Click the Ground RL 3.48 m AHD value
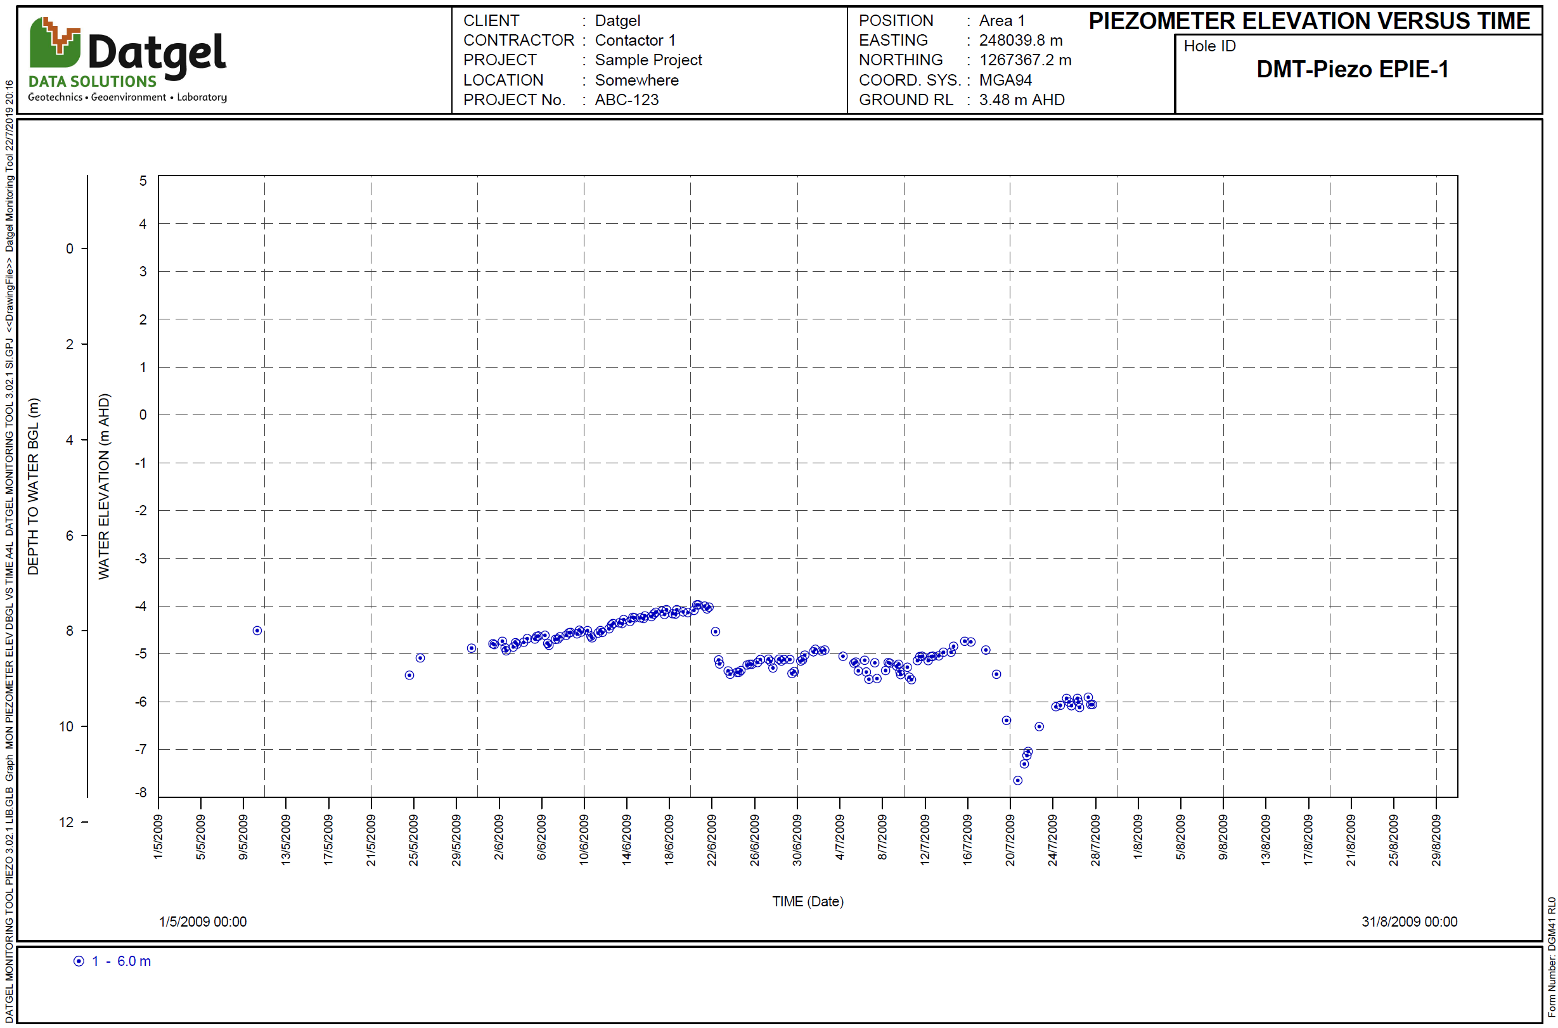Screen dimensions: 1558x1028 click(x=1021, y=100)
